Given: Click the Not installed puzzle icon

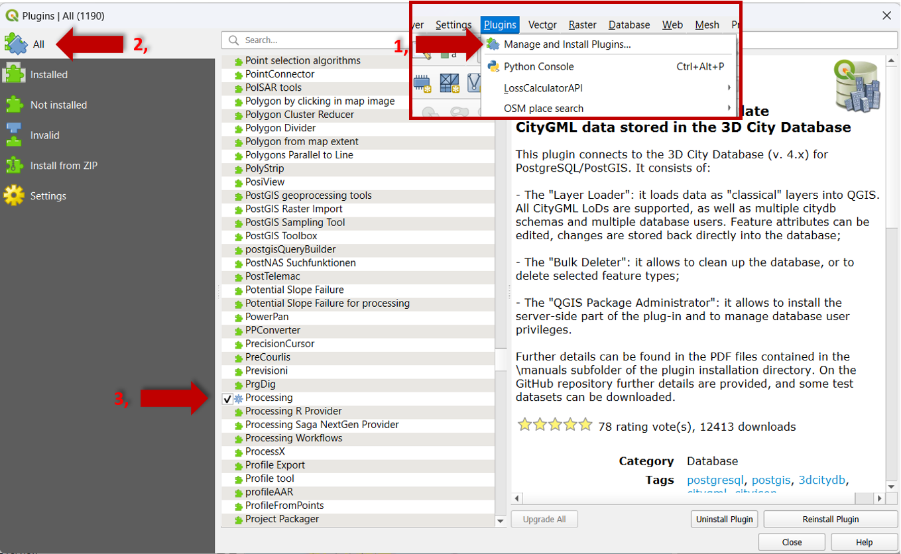Looking at the screenshot, I should pos(14,105).
